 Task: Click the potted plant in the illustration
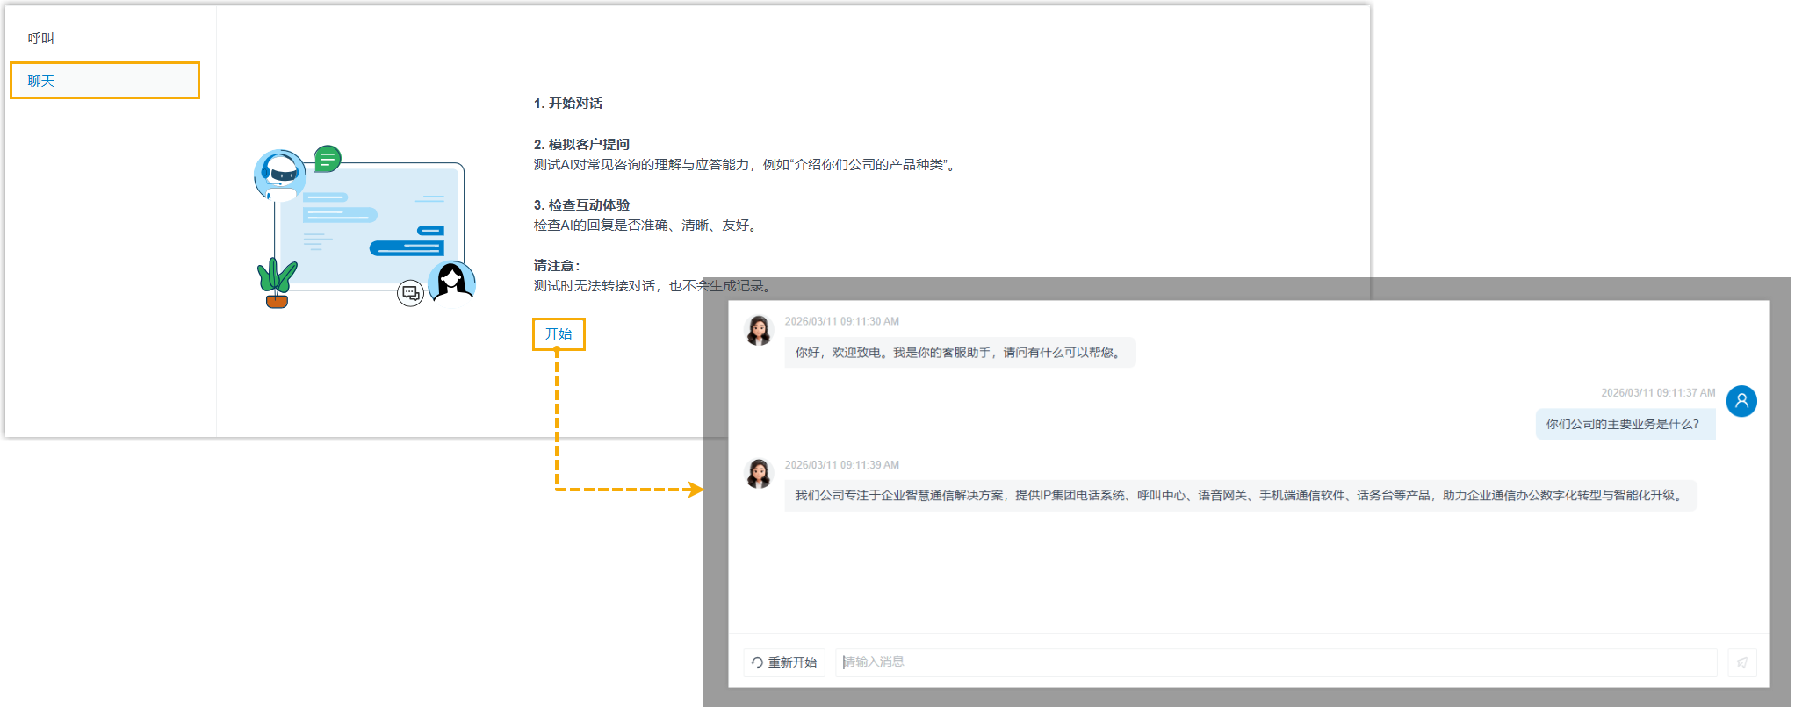tap(277, 283)
